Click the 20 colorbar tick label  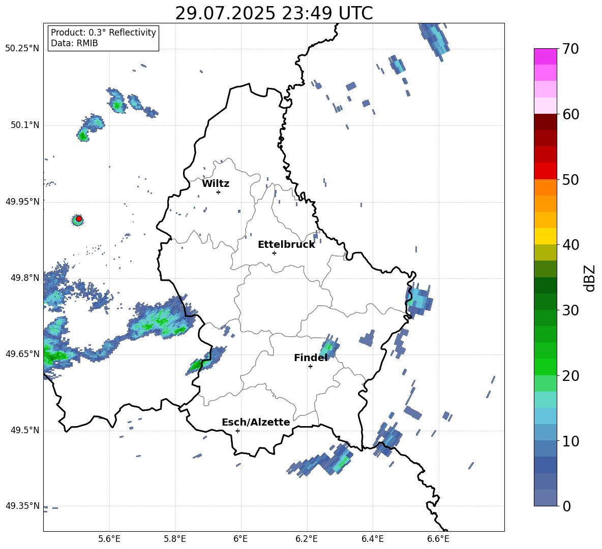click(570, 376)
